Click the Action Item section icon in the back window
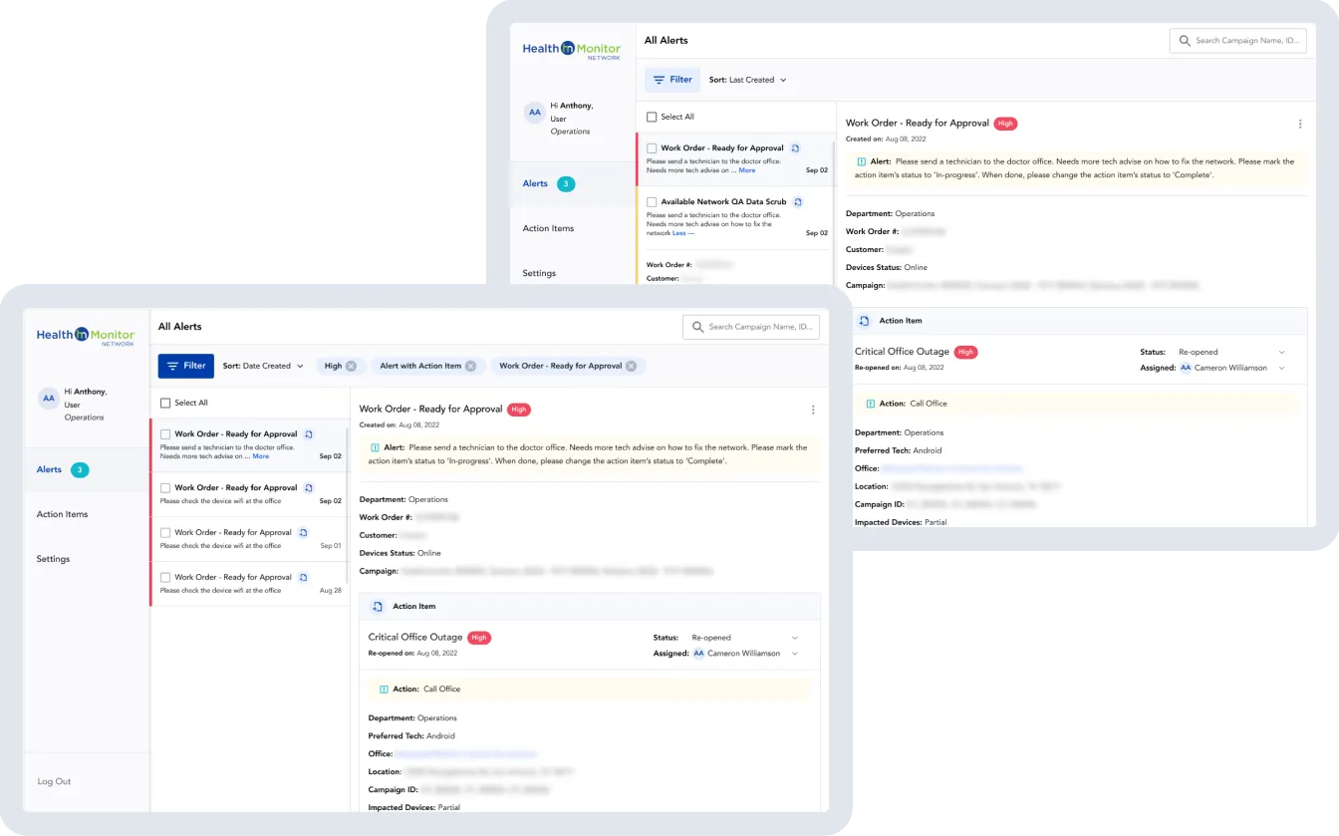The width and height of the screenshot is (1339, 836). [864, 321]
